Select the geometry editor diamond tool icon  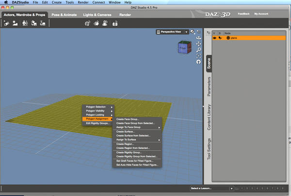[x=97, y=23]
